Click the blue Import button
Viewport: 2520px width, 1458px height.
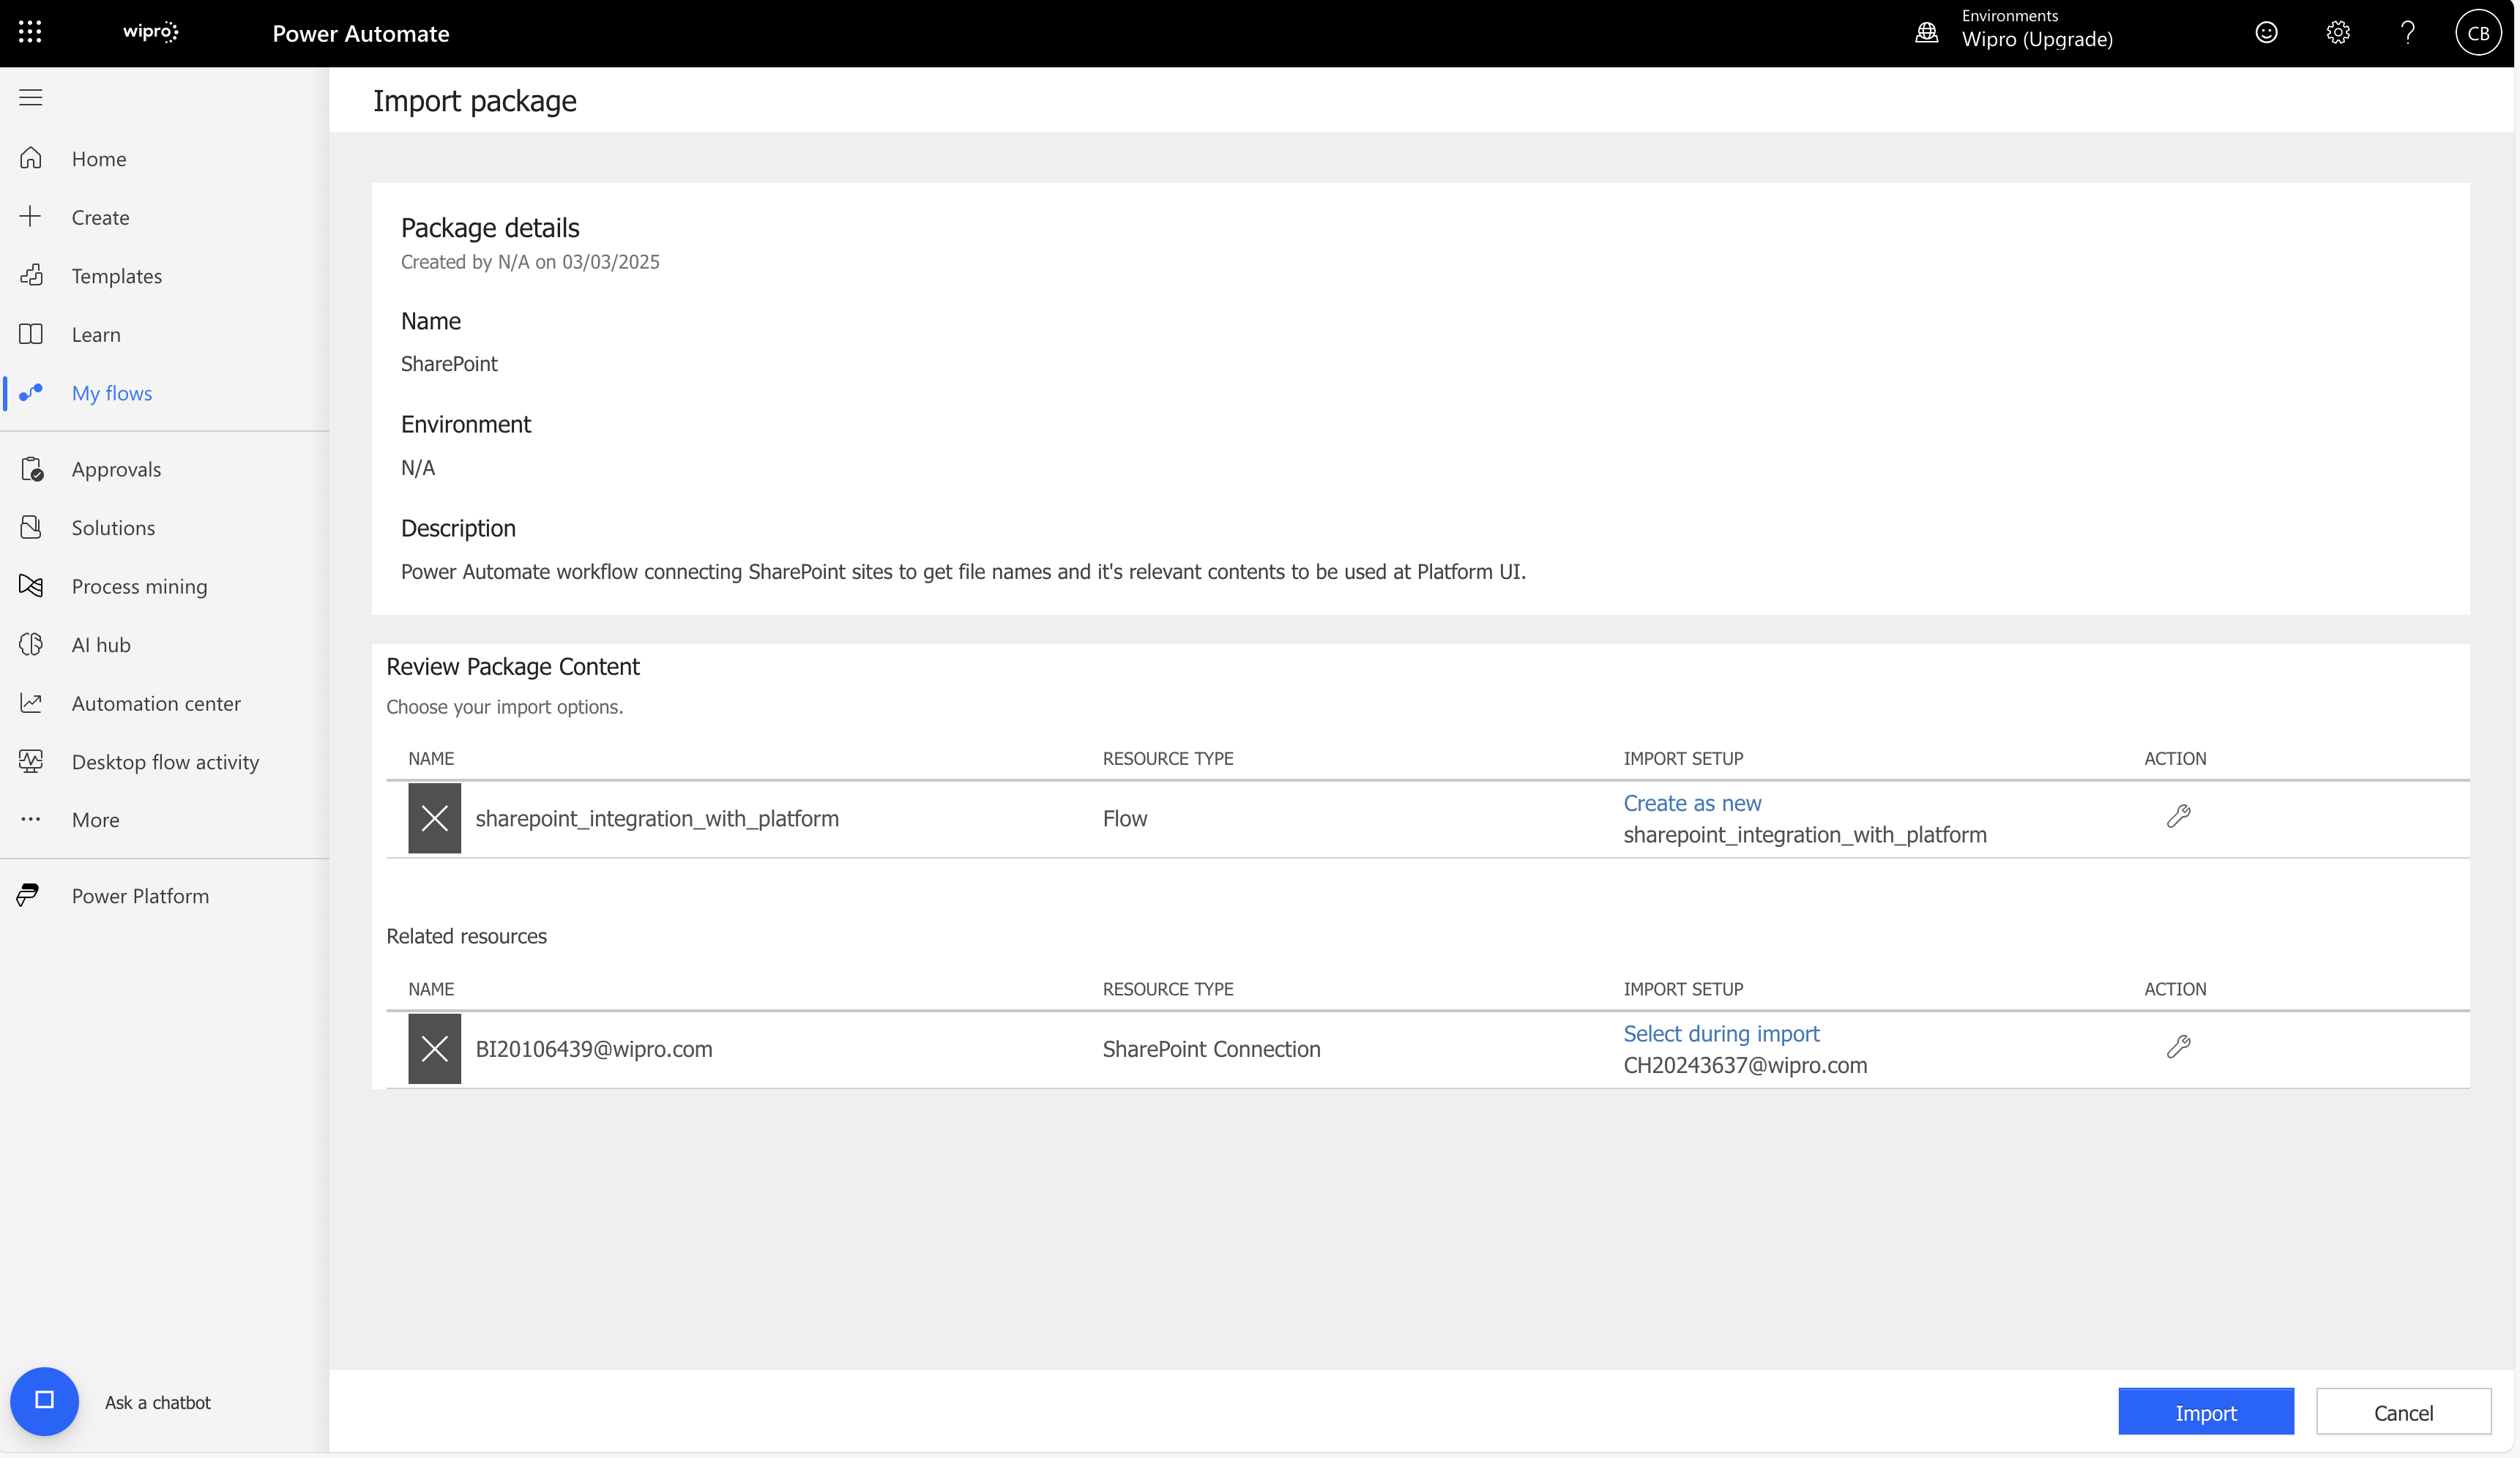pos(2205,1412)
